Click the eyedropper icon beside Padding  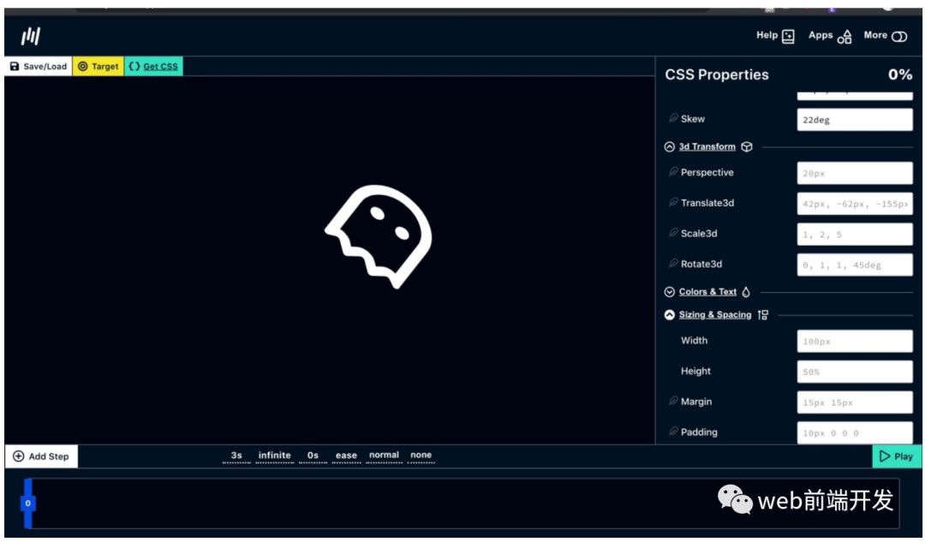(673, 432)
